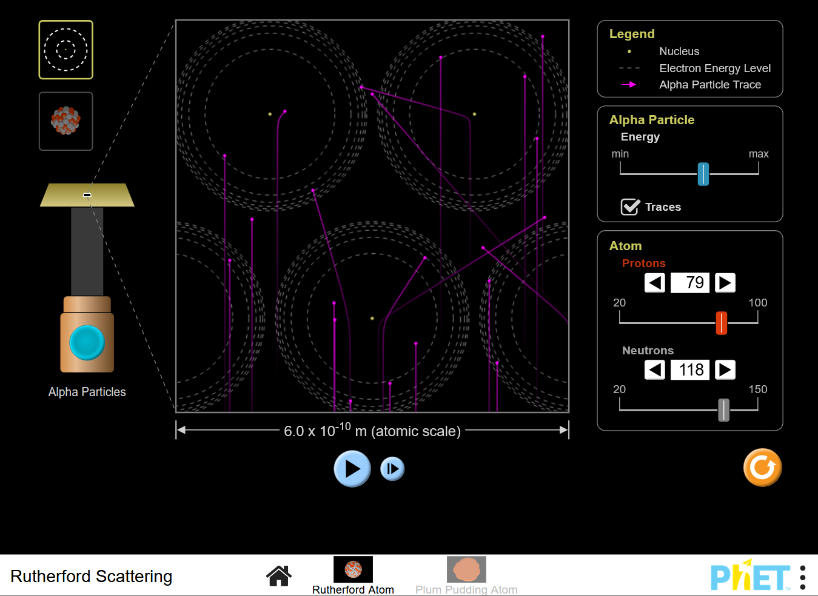This screenshot has width=818, height=596.
Task: Click the red Protons slider thumb
Action: (x=721, y=323)
